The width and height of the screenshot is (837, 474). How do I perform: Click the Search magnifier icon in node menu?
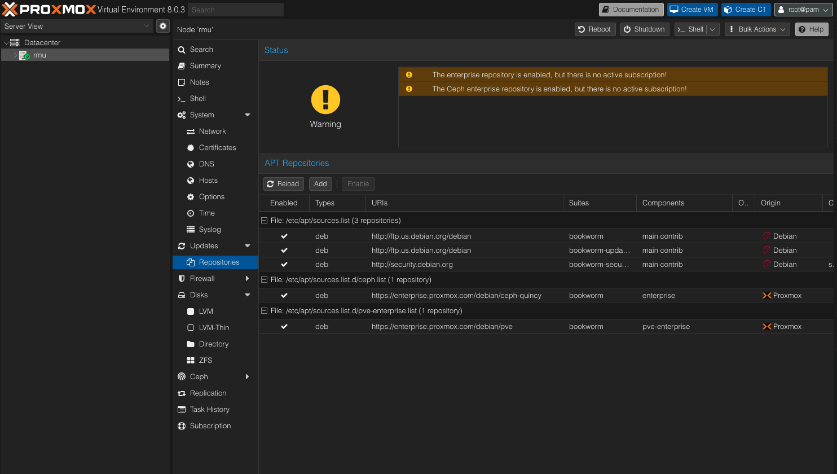[182, 50]
